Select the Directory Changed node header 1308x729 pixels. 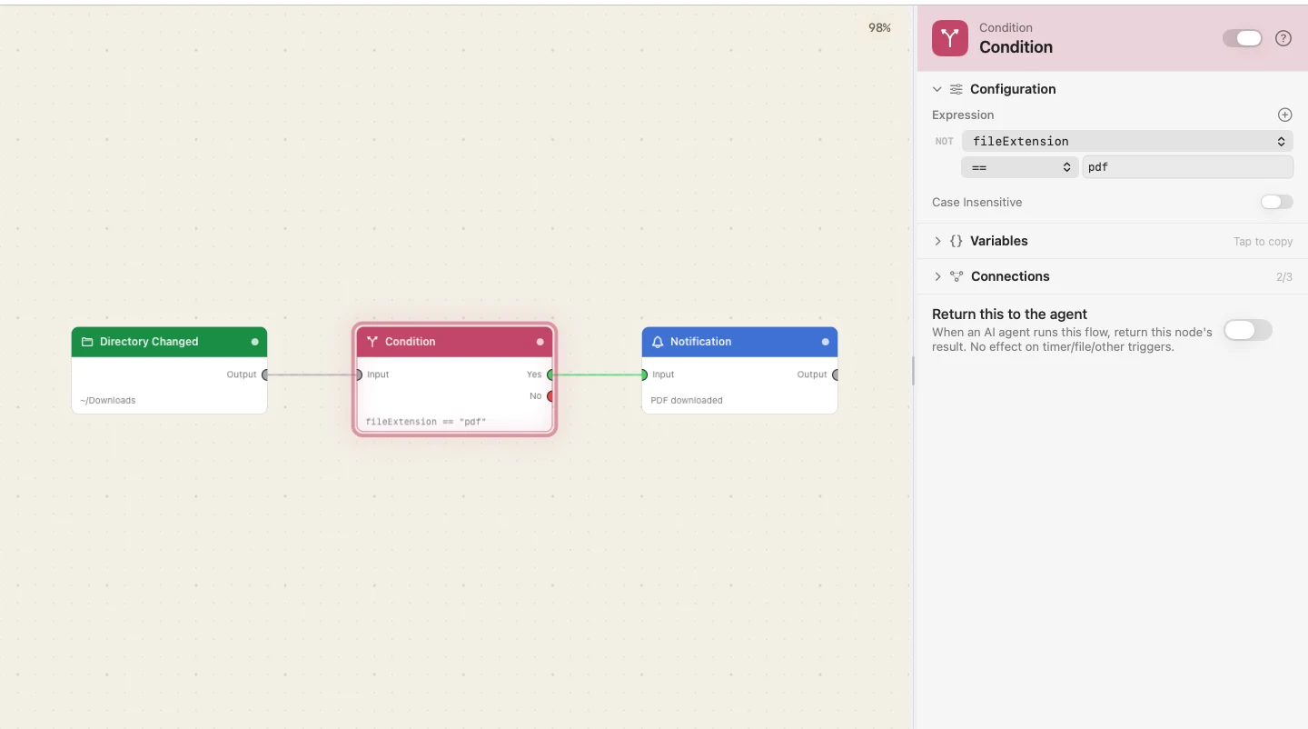[x=170, y=342]
